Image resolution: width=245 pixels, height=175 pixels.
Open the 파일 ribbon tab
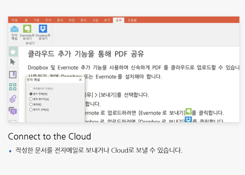pyautogui.click(x=15, y=20)
